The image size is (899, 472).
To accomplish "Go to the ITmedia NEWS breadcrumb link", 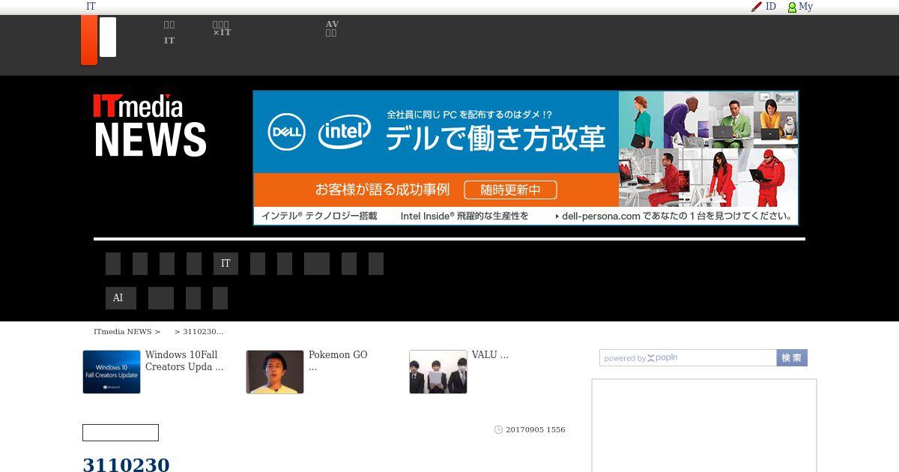I will point(123,332).
